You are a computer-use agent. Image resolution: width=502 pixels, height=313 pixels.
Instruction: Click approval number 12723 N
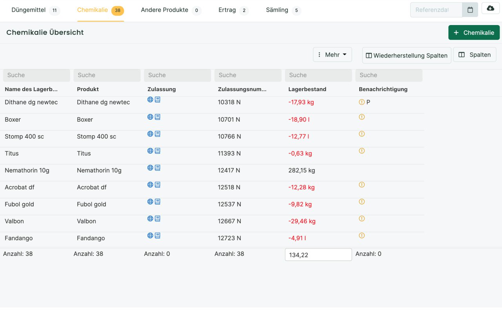(229, 238)
